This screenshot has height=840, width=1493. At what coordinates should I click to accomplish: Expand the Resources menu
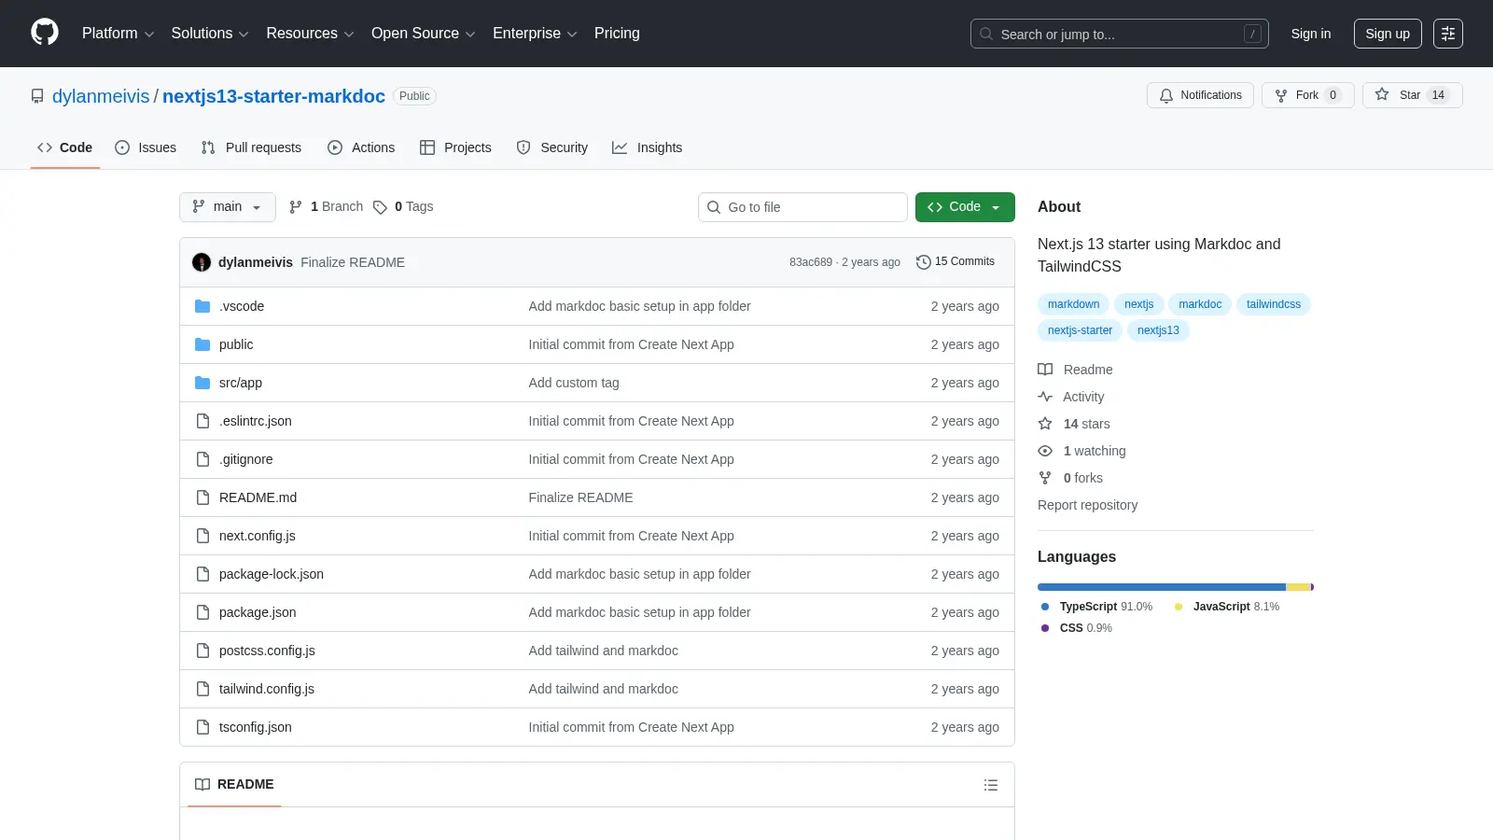click(x=310, y=34)
